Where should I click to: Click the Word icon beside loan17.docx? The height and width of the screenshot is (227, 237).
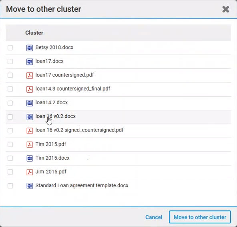(x=30, y=62)
